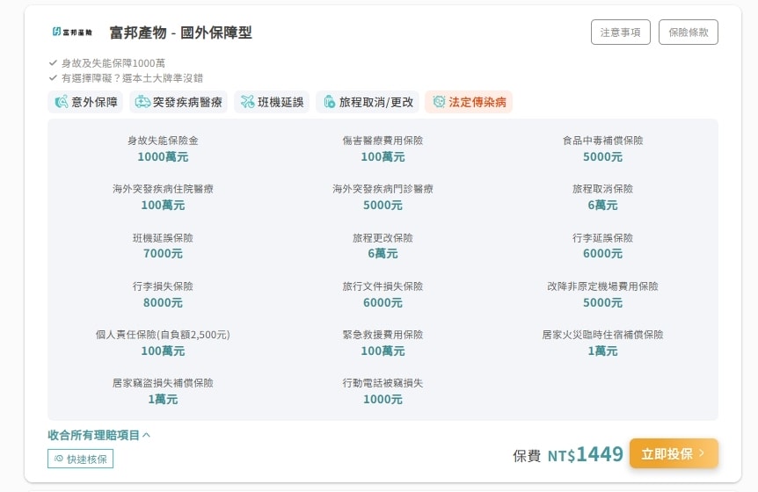
Task: Click the collapse chevron after 收合所有理賠項目
Action: click(147, 435)
